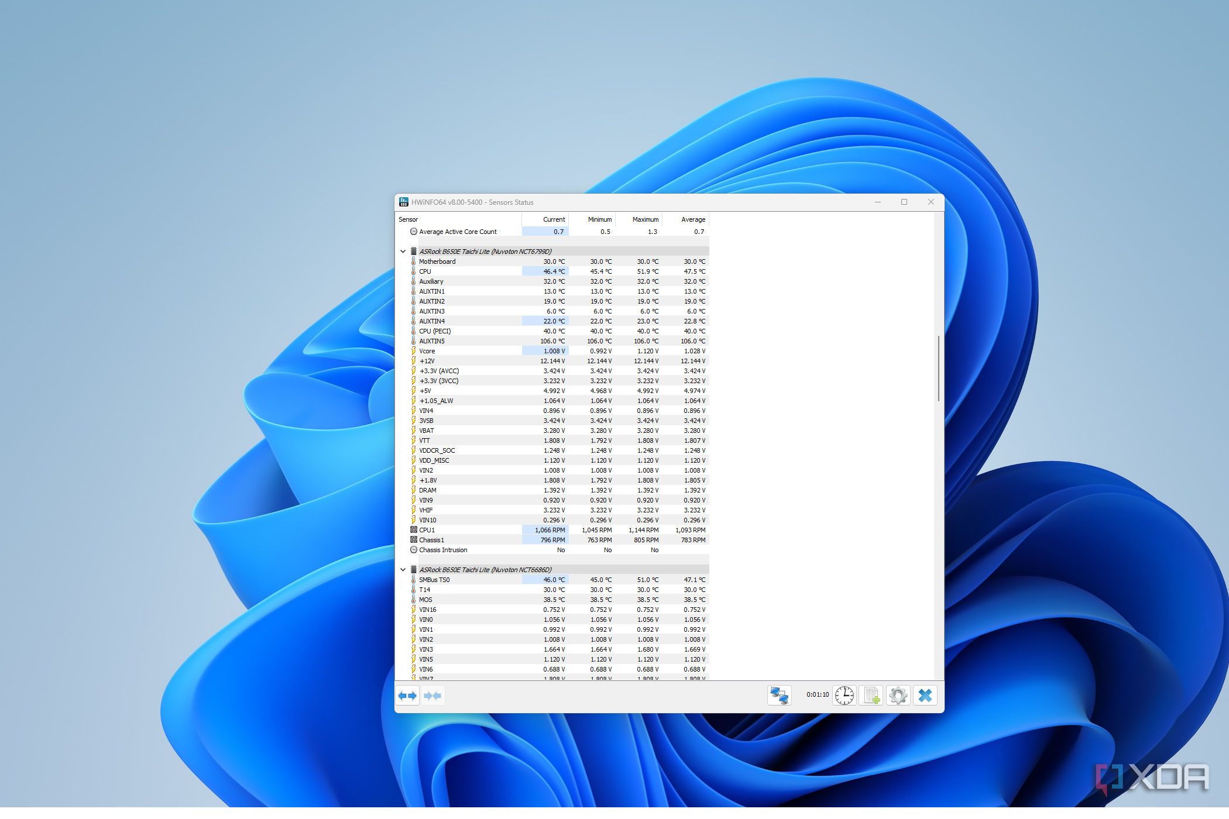Open sensor settings gear icon
Image resolution: width=1229 pixels, height=819 pixels.
pos(898,696)
